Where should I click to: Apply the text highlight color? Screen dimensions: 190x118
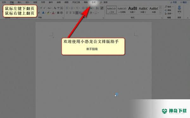pos(48,13)
